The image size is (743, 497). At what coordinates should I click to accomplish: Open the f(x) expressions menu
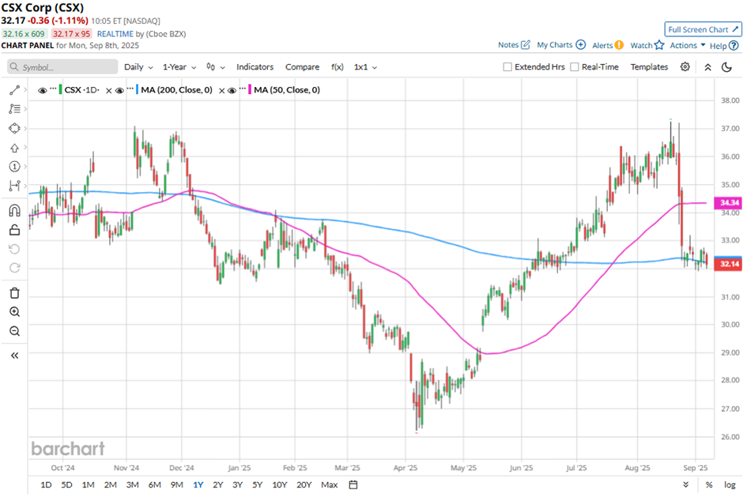(337, 67)
